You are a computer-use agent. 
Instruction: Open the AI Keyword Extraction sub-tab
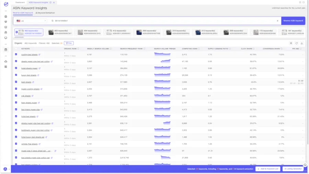[x=45, y=13]
